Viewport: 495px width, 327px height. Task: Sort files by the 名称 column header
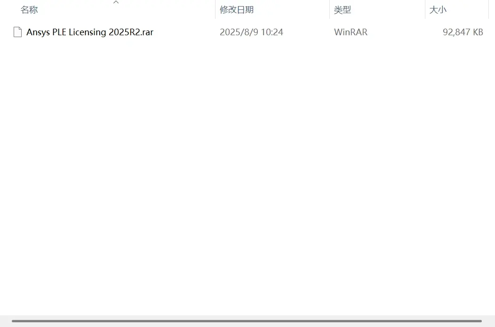click(x=29, y=10)
